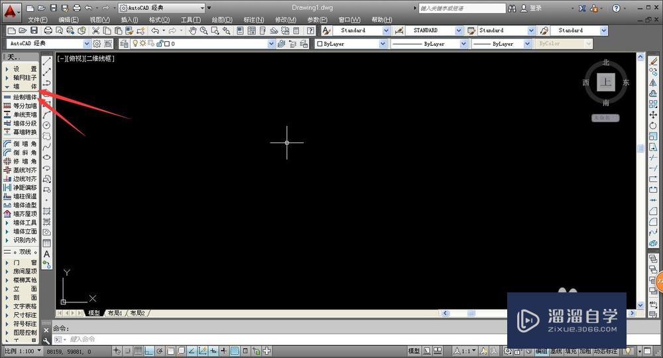Toggle 动态标注 in status bar
The image size is (663, 358).
[605, 351]
